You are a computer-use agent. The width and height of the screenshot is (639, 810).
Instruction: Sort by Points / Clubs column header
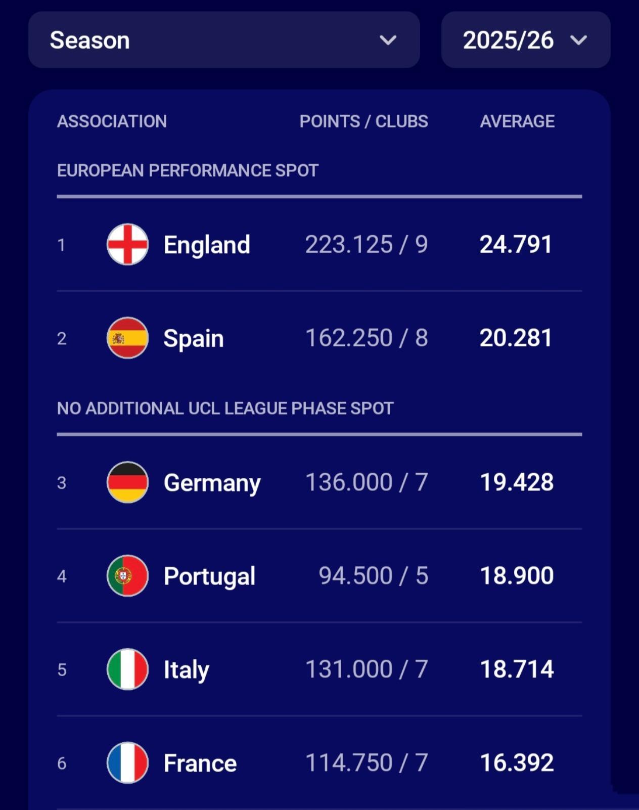363,121
